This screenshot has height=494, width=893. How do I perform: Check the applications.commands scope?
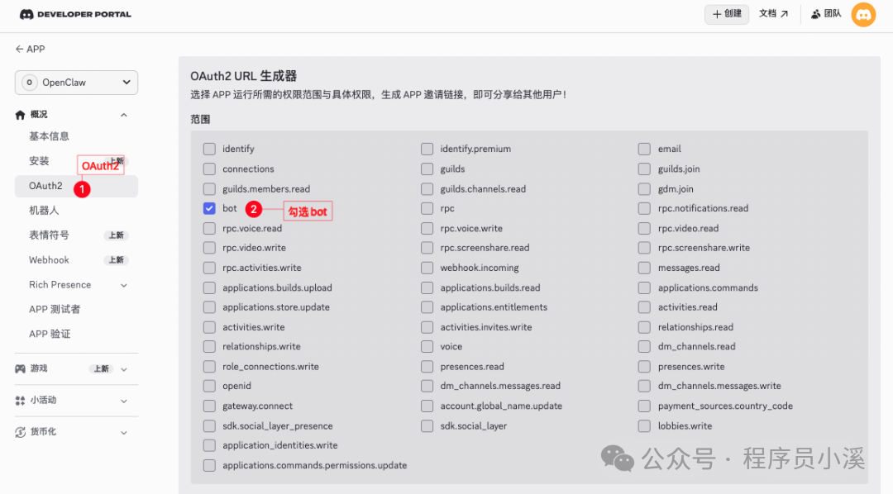click(x=644, y=288)
